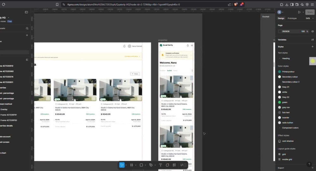Viewport: 316px width, 171px height.
Task: Click the figma.com URL address bar
Action: point(124,4)
